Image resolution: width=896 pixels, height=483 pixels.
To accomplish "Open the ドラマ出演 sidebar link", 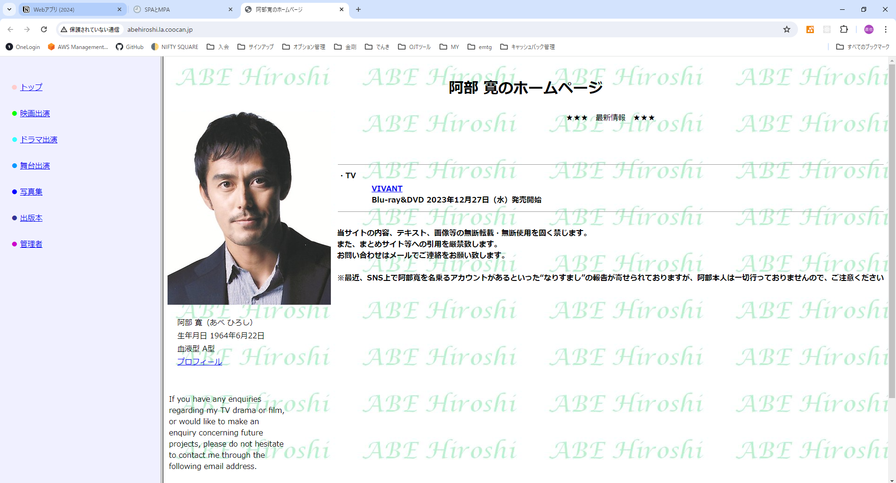I will 39,140.
